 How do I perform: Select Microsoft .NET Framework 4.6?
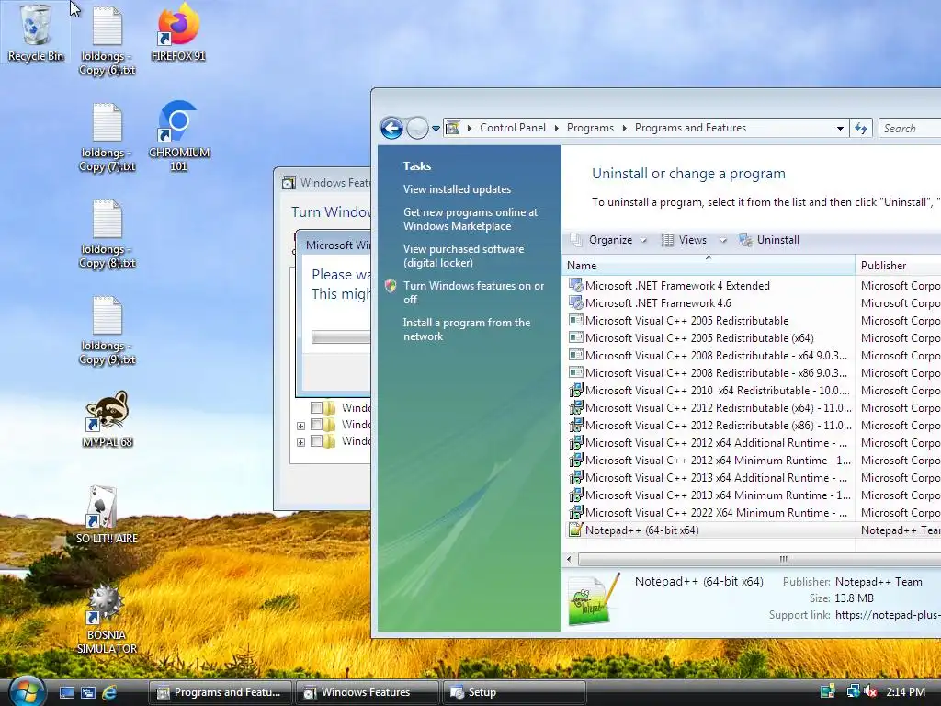pos(658,303)
